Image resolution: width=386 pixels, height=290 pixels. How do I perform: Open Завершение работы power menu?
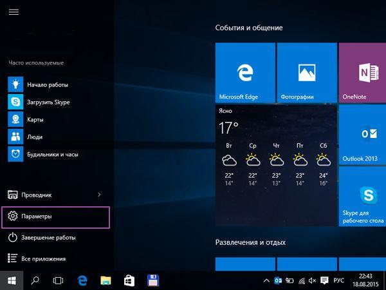click(x=55, y=238)
